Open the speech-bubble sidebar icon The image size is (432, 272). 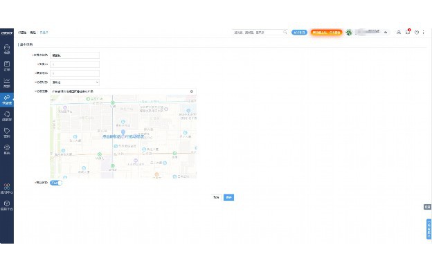pos(7,116)
